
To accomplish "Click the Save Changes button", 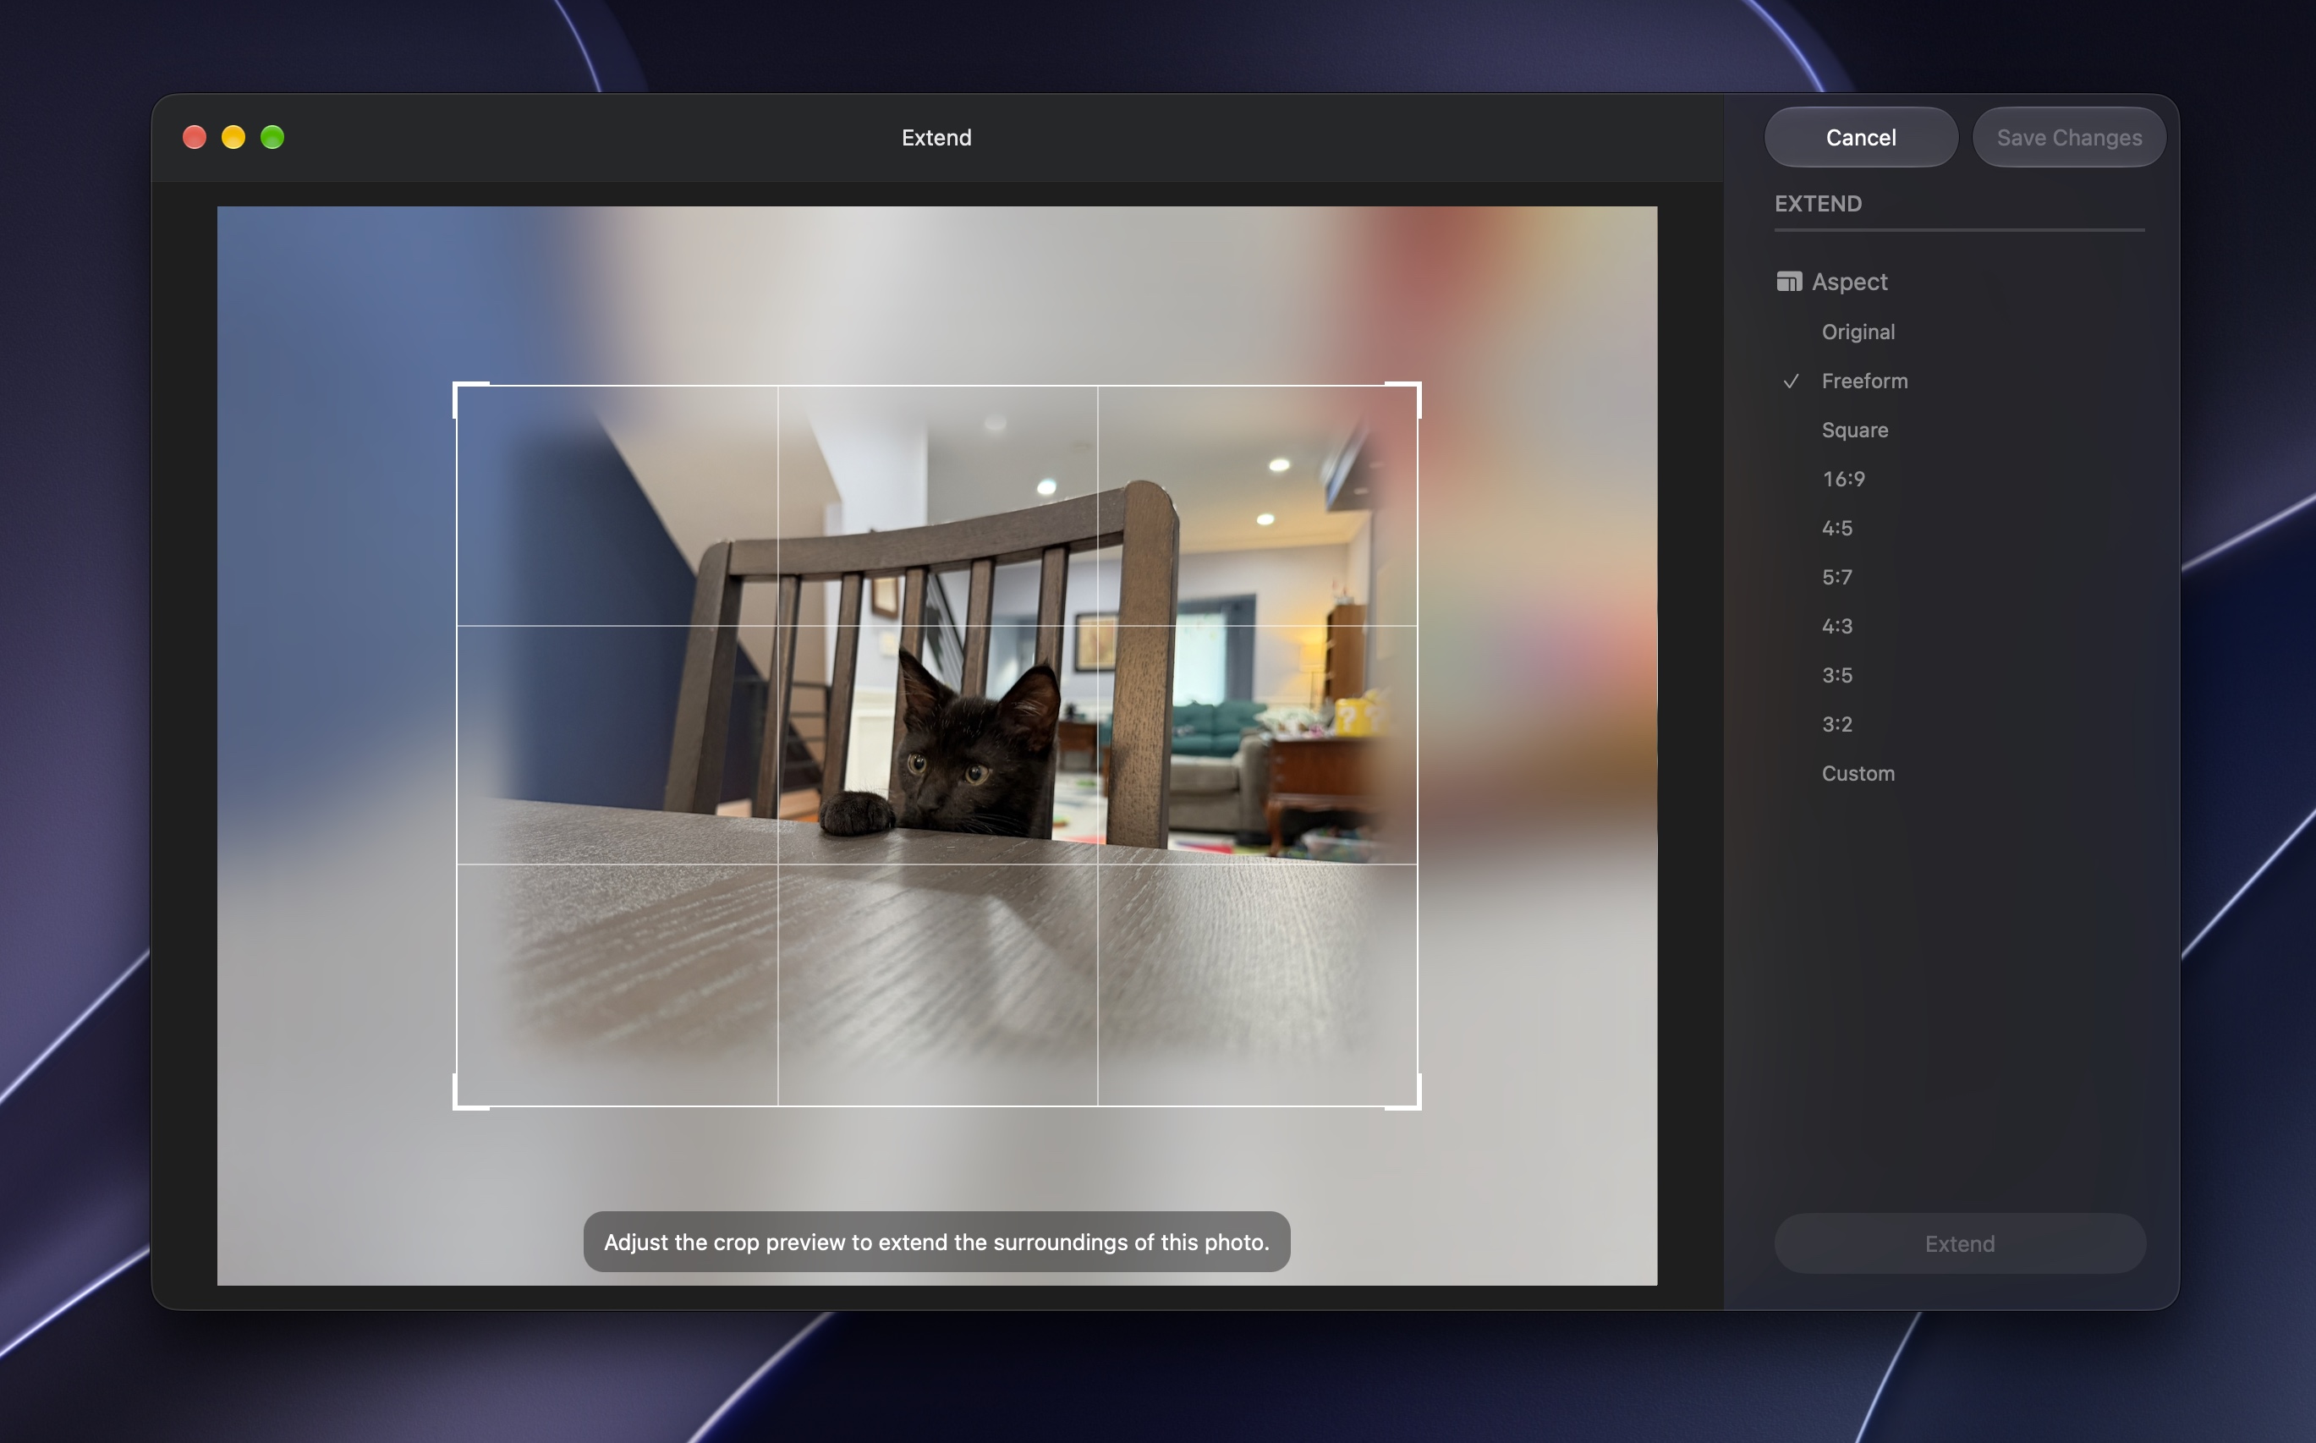I will (2069, 137).
